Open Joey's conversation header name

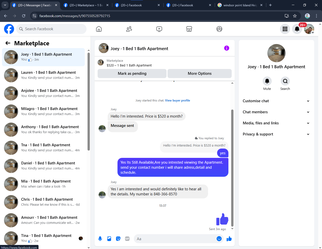coord(139,49)
